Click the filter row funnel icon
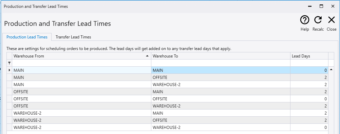This screenshot has height=134, width=340. 9,63
